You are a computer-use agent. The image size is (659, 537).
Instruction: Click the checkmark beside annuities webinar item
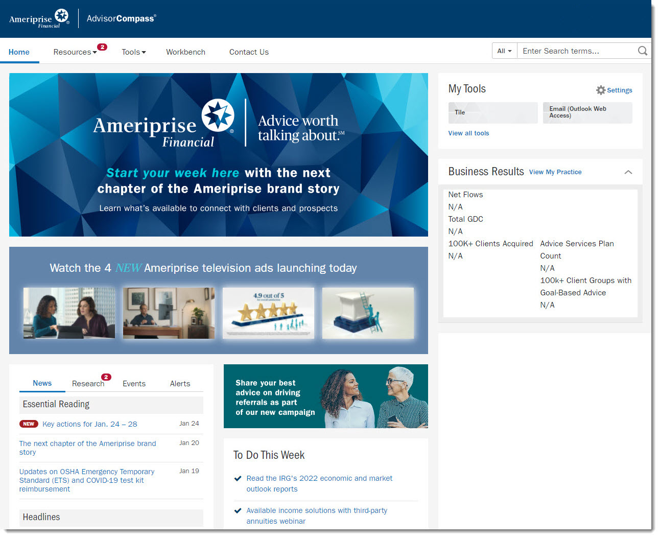coord(238,511)
